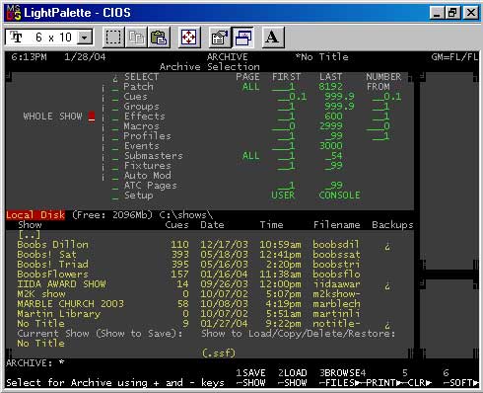Click the (.ssf) file extension field

pyautogui.click(x=219, y=354)
